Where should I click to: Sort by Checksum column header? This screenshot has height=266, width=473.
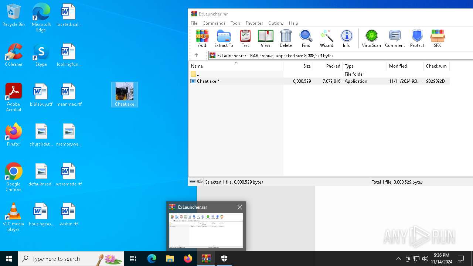pyautogui.click(x=436, y=66)
